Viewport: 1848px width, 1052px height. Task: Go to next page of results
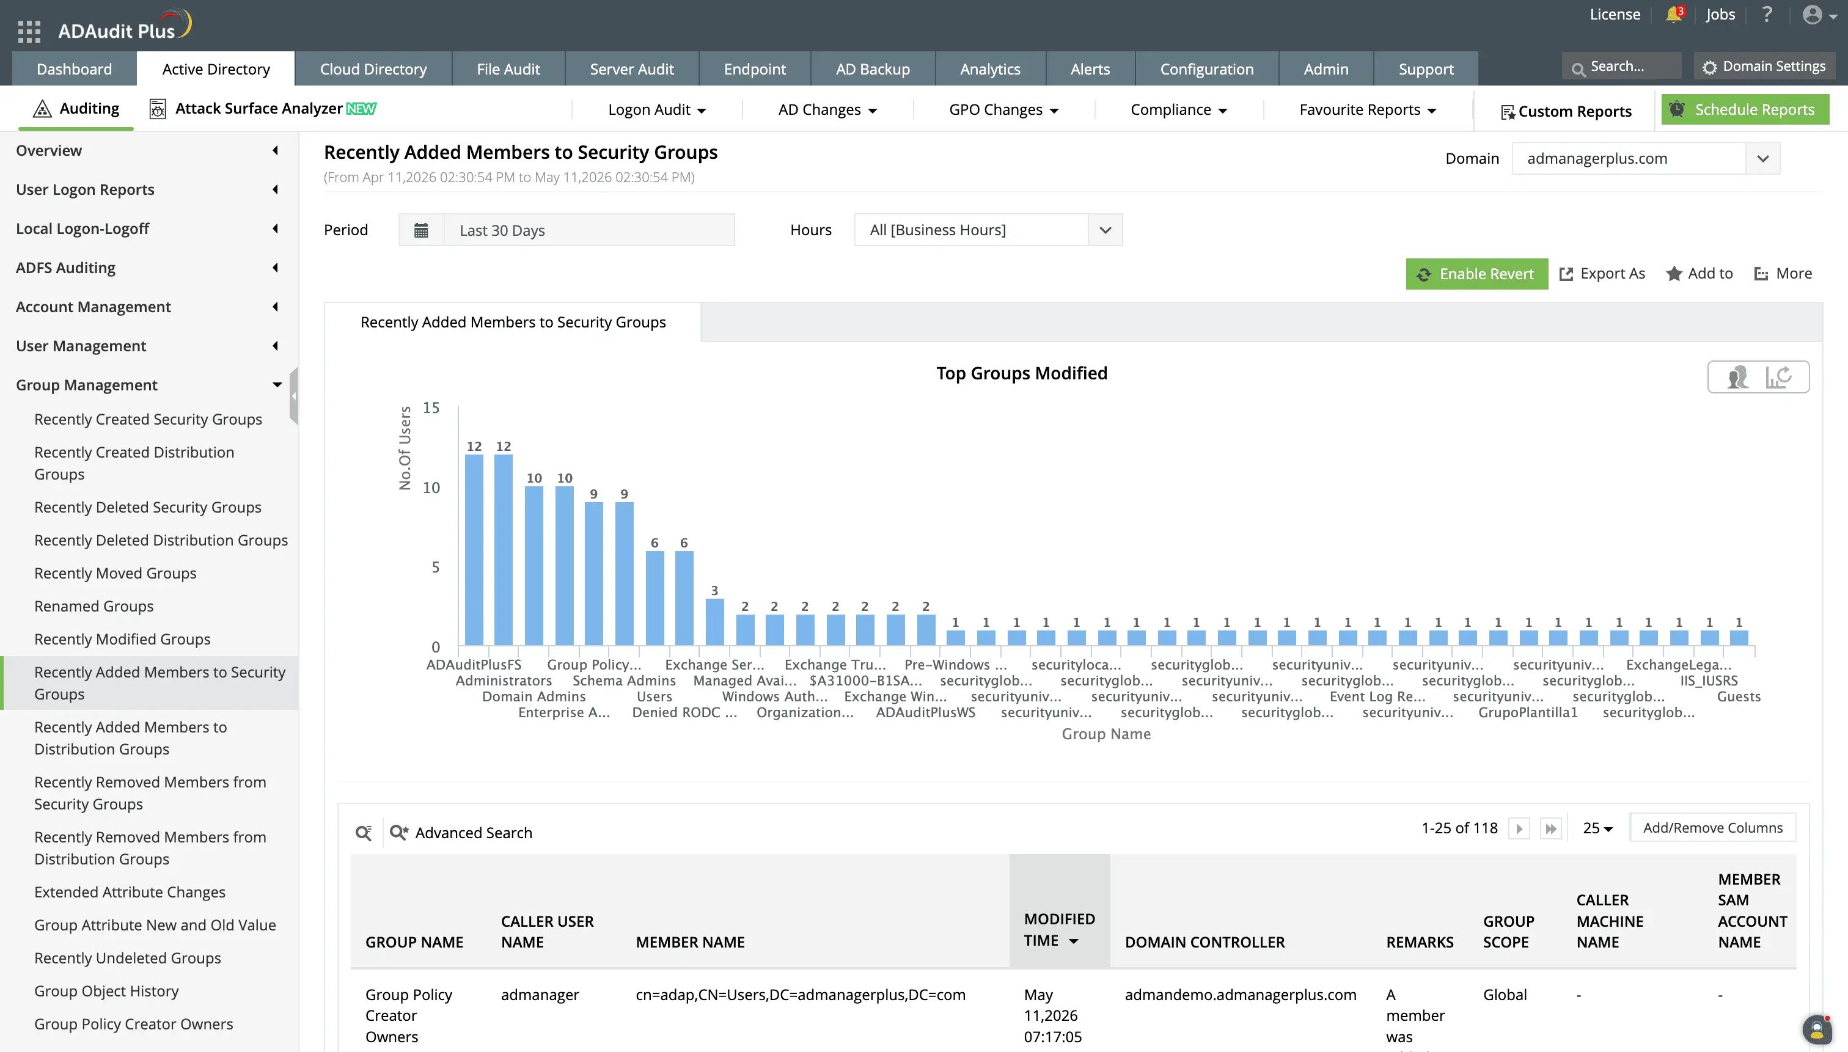click(1519, 828)
